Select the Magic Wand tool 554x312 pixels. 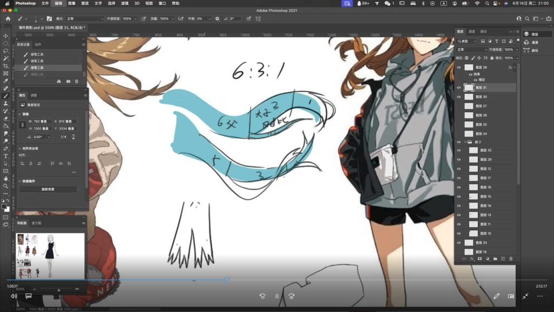click(x=5, y=58)
